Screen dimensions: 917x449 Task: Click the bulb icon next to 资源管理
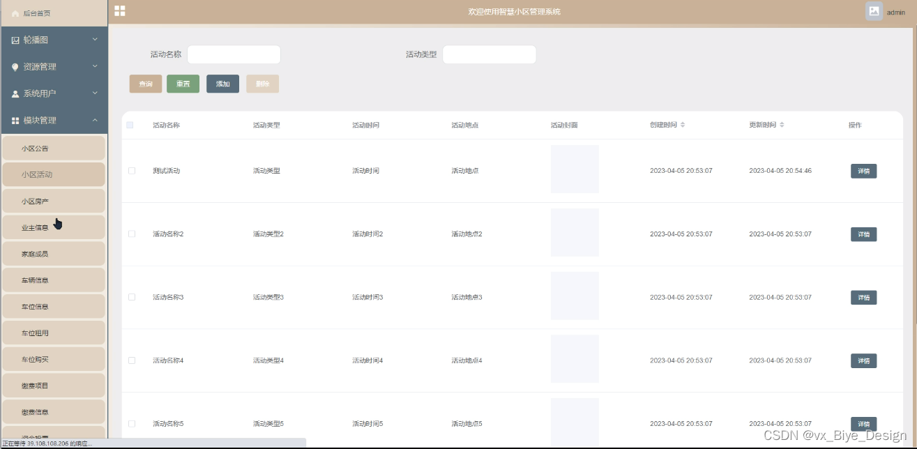tap(15, 67)
